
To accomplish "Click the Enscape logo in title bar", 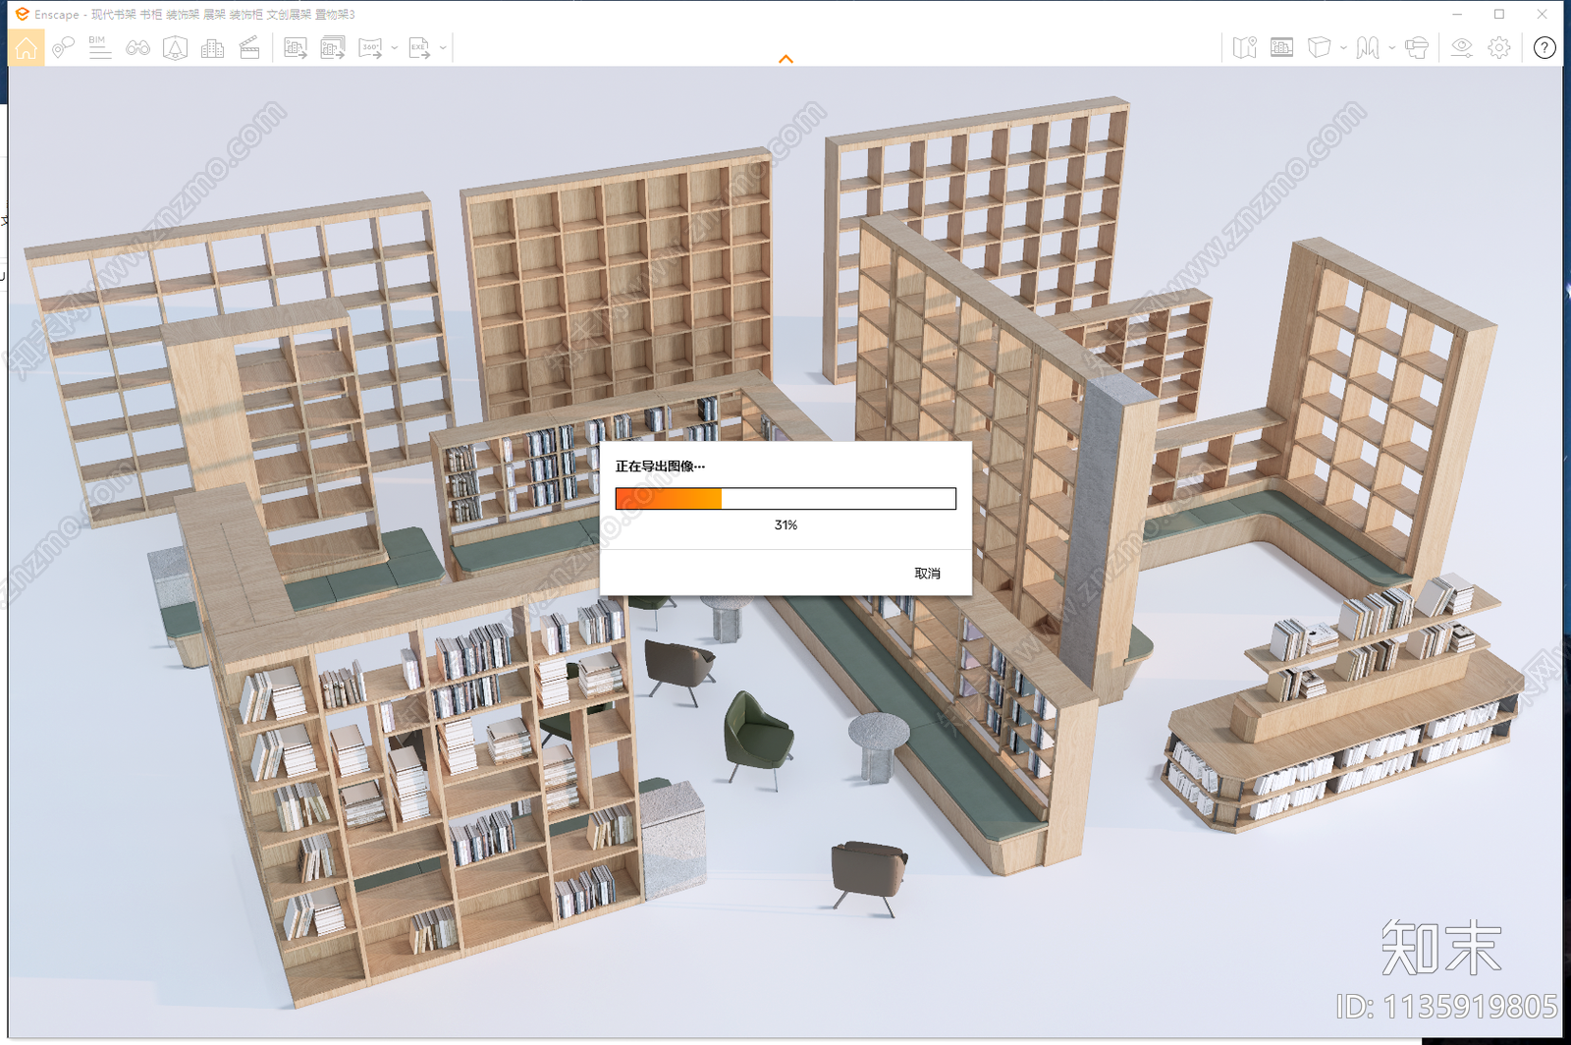I will [x=22, y=14].
